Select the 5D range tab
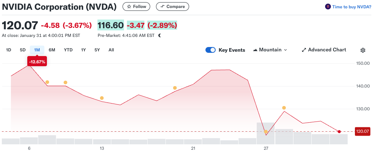 coord(23,50)
